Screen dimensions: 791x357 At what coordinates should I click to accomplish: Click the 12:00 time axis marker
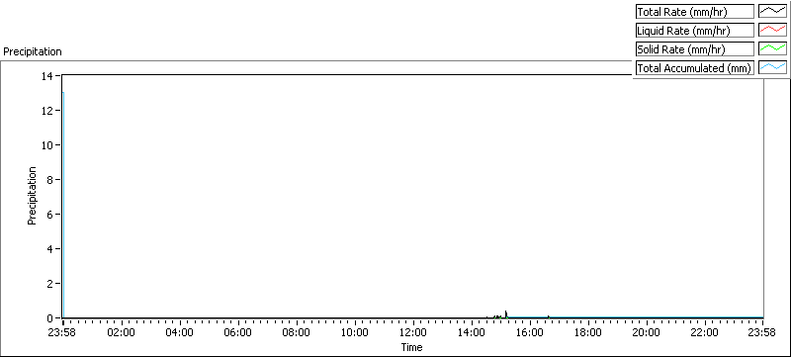(x=413, y=332)
